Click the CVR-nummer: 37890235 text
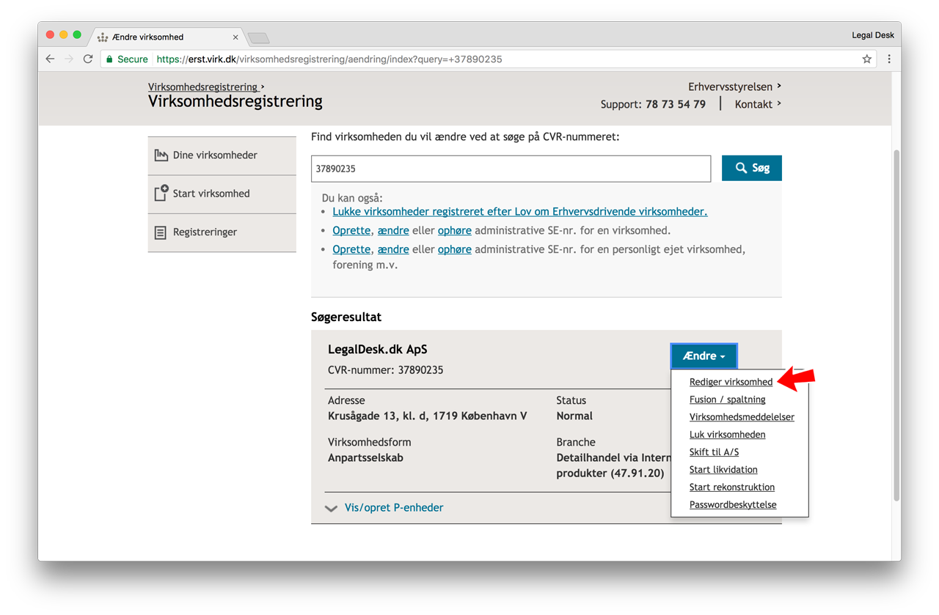 (385, 370)
